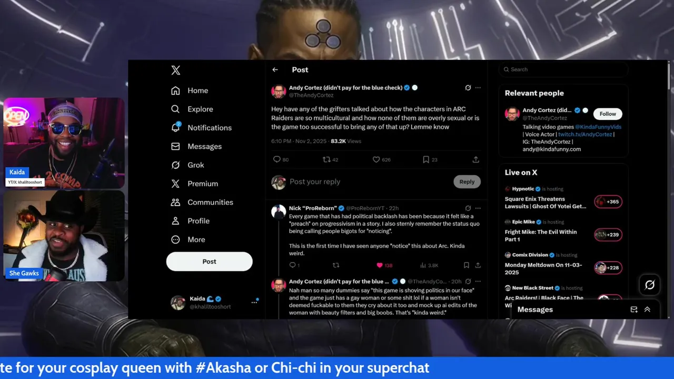The width and height of the screenshot is (674, 379).
Task: Open Grok floating button at right edge
Action: coord(650,285)
